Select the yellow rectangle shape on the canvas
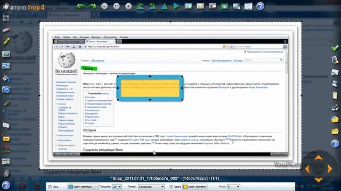The width and height of the screenshot is (341, 191). [x=150, y=88]
